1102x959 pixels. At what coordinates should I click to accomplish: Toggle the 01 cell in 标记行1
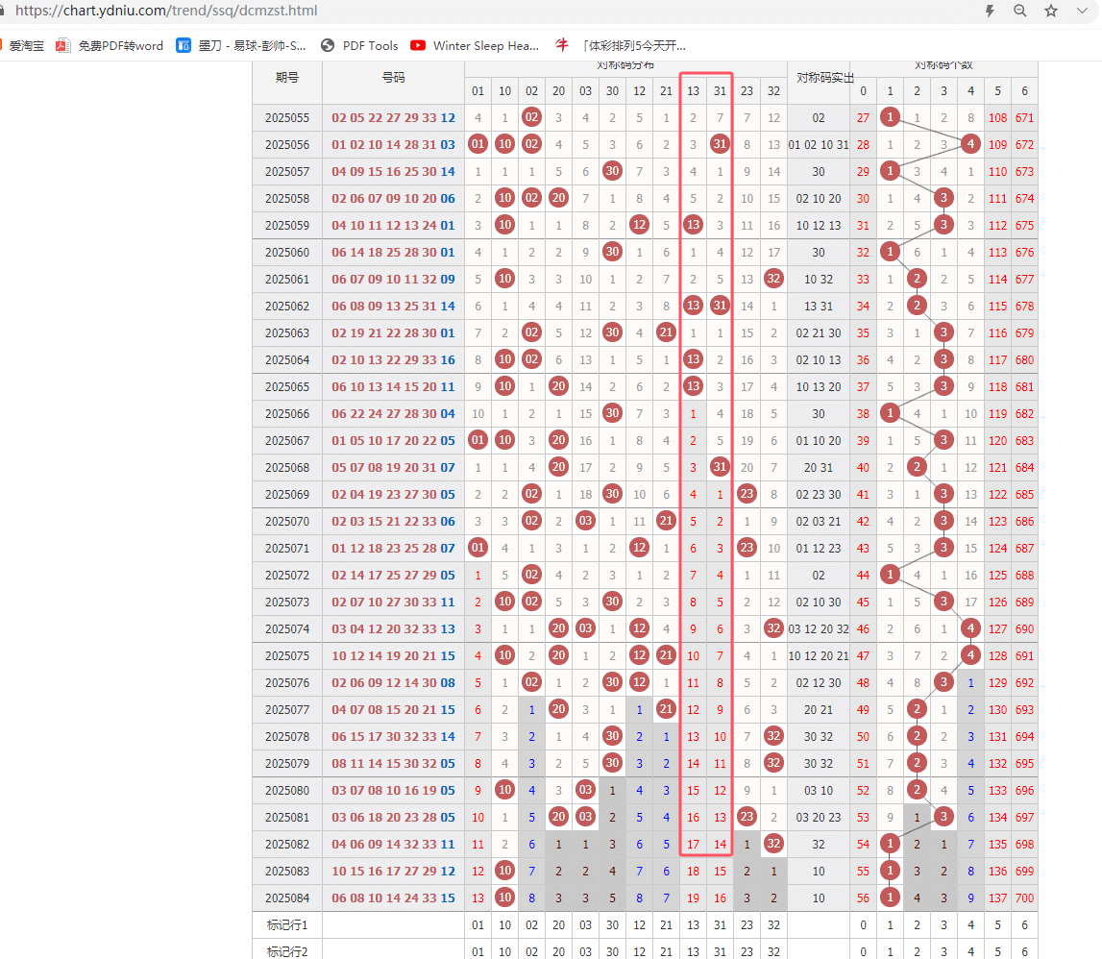click(478, 925)
